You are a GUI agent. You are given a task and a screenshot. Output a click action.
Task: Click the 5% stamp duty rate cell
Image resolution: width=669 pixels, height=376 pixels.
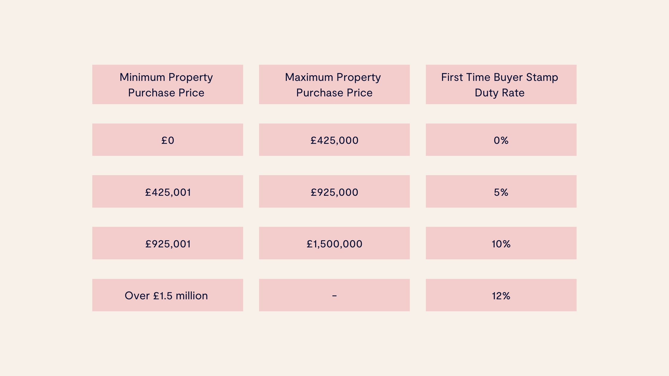pyautogui.click(x=501, y=192)
